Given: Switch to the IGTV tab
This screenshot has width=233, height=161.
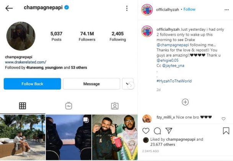Looking at the screenshot, I should click(x=68, y=106).
